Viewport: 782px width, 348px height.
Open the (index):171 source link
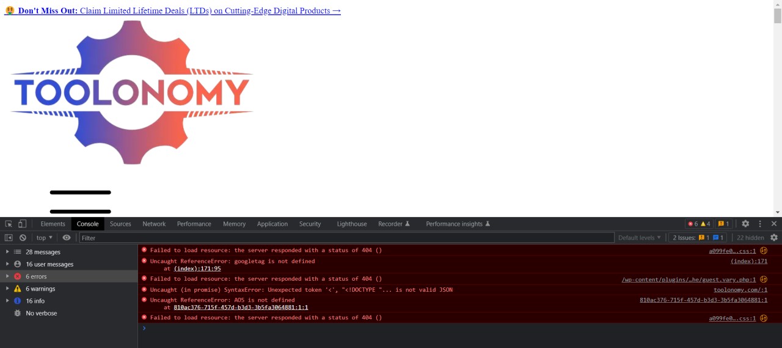click(x=749, y=261)
